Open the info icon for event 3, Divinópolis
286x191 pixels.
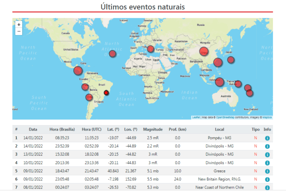[267, 155]
